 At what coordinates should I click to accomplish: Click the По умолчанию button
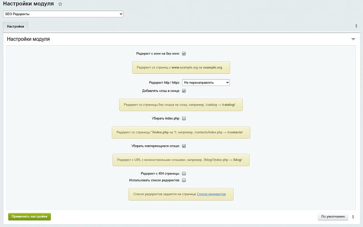[x=333, y=217]
